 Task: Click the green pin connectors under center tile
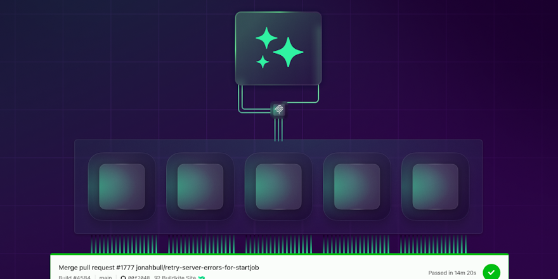click(278, 244)
